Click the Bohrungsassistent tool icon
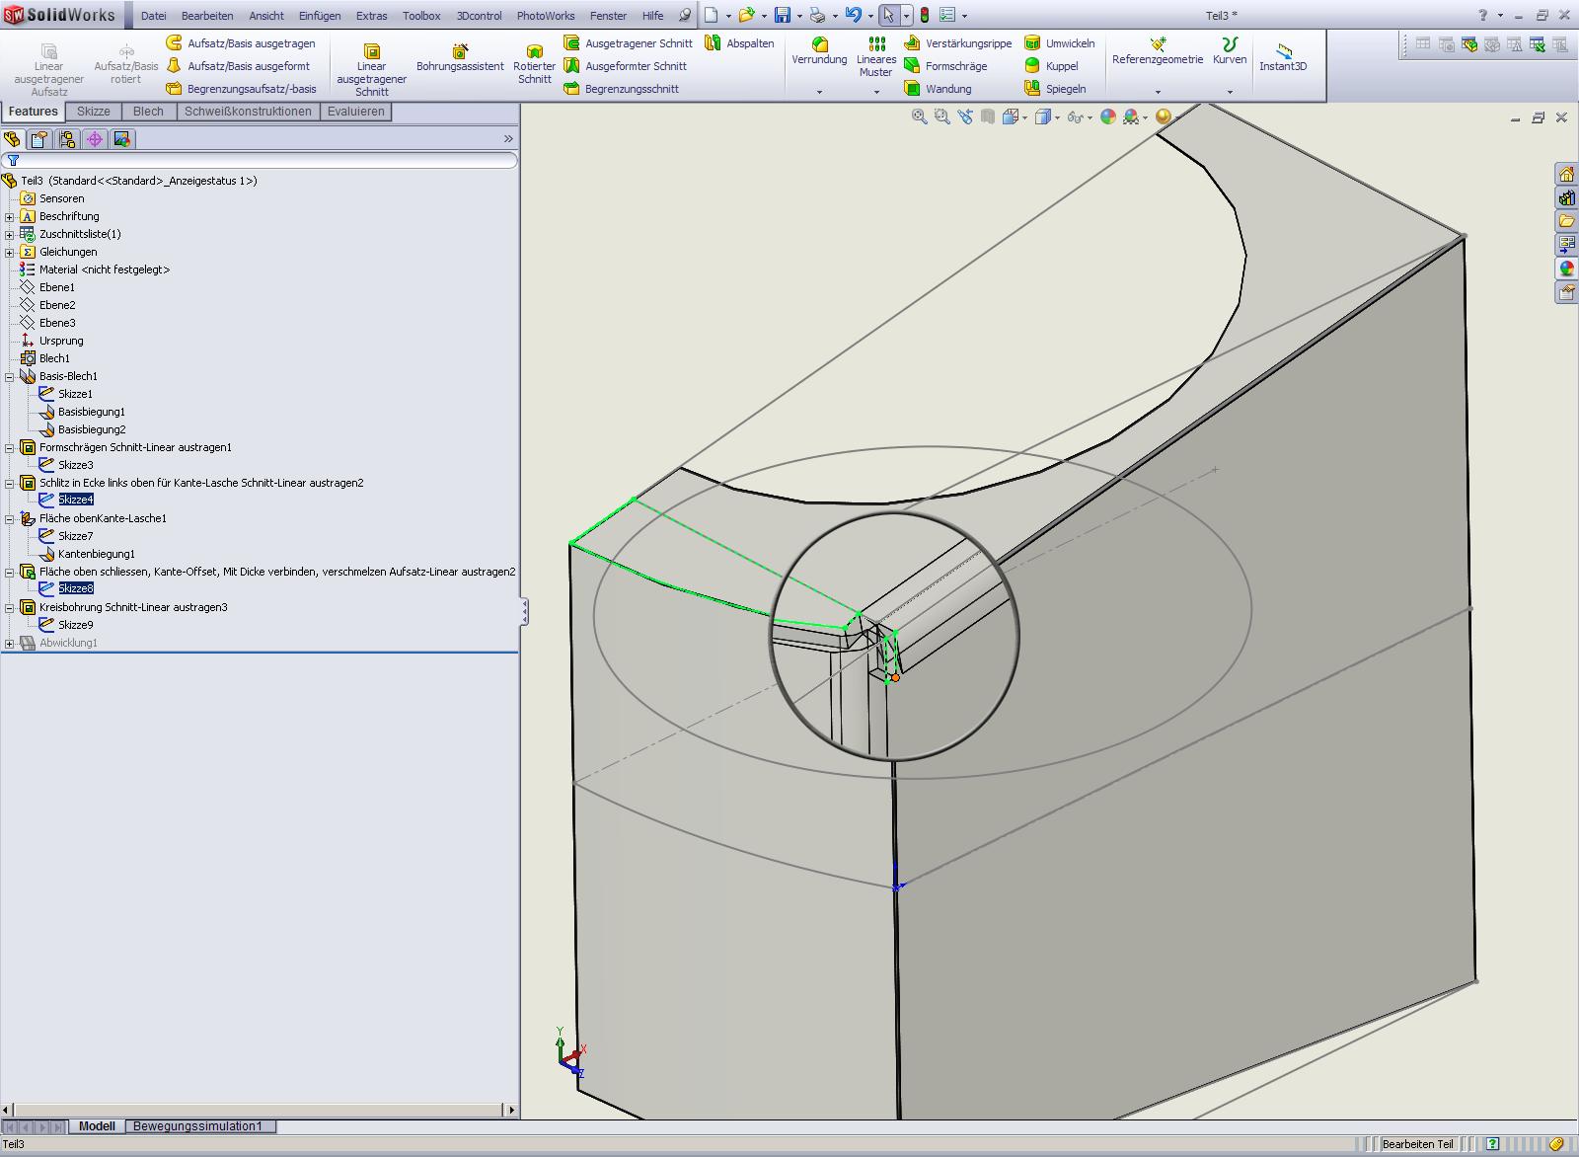The width and height of the screenshot is (1579, 1157). (460, 50)
